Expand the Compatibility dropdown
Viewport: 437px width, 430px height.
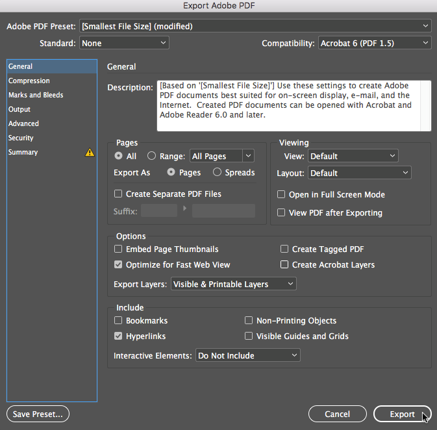(375, 44)
